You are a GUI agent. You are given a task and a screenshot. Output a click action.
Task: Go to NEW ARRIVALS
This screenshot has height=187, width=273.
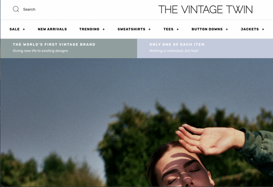pyautogui.click(x=52, y=29)
